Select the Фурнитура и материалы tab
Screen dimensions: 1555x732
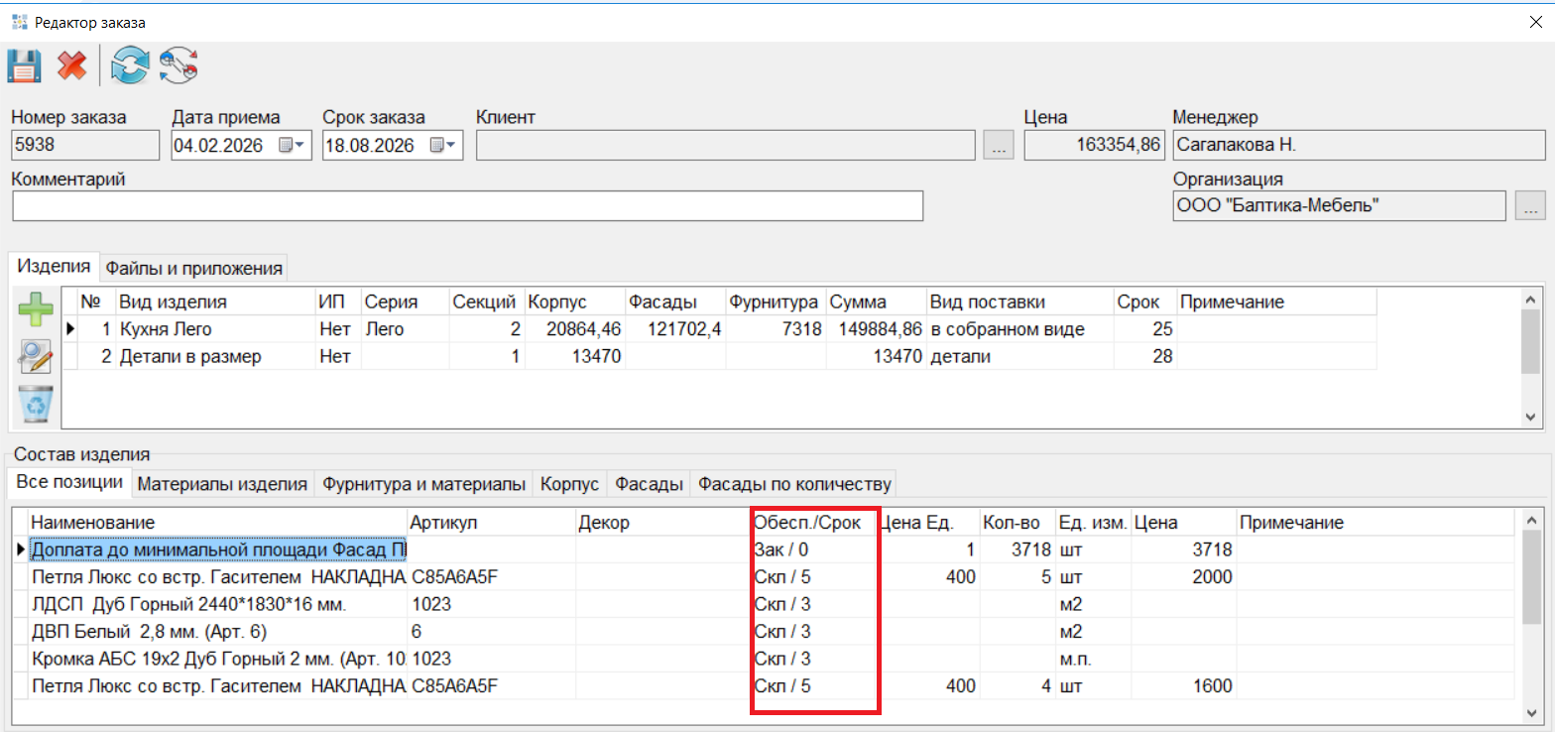click(423, 484)
